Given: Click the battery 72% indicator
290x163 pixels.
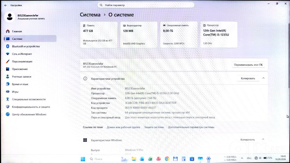Looking at the screenshot, I should tap(268, 158).
